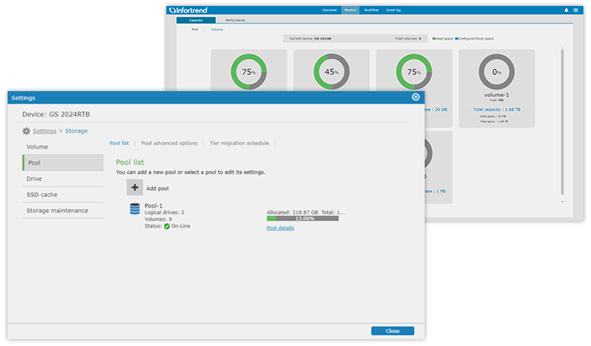Open the Pool details link
The width and height of the screenshot is (591, 346).
click(x=280, y=228)
